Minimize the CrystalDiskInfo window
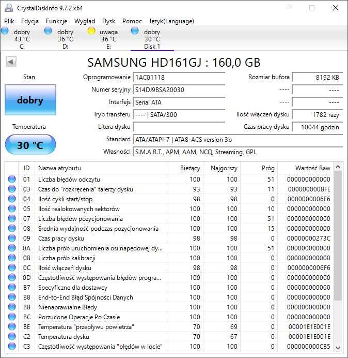The image size is (348, 358). (289, 8)
